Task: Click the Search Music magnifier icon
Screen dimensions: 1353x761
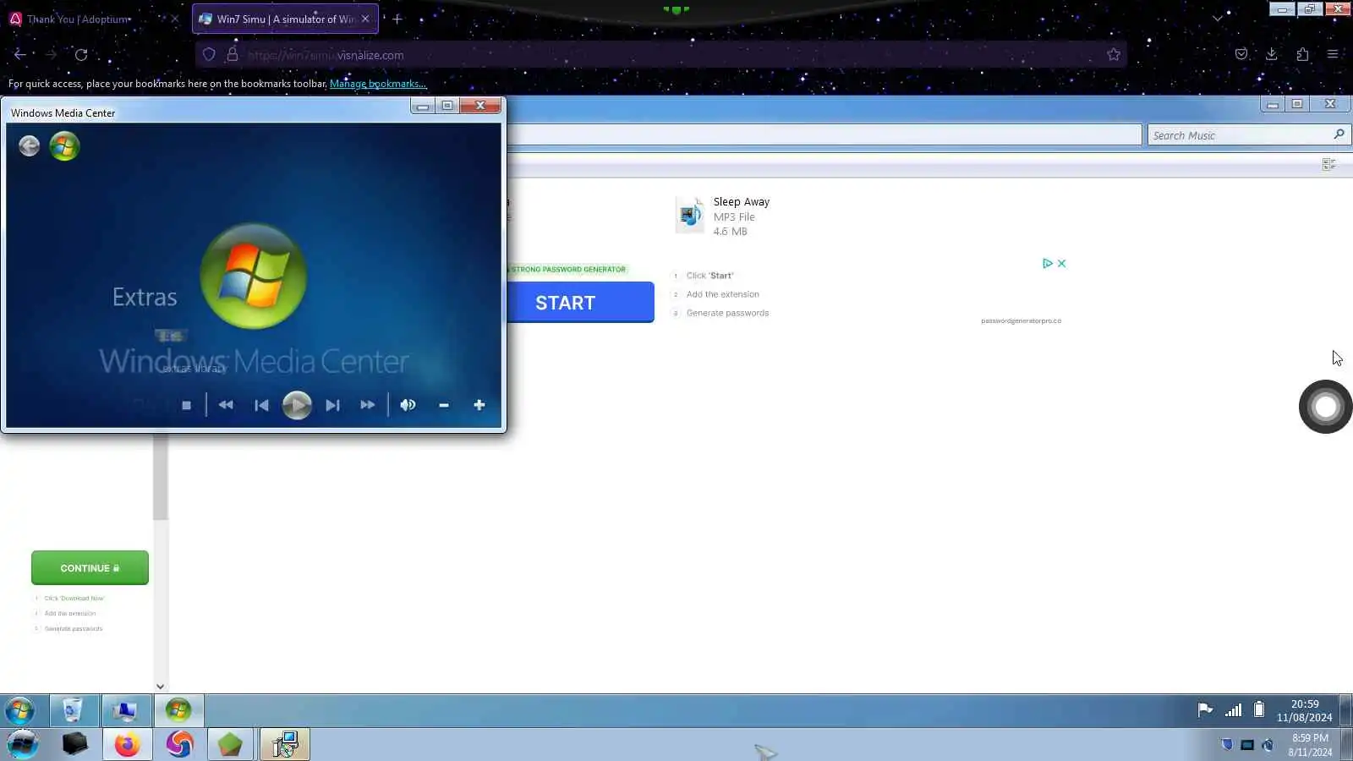Action: (1339, 134)
